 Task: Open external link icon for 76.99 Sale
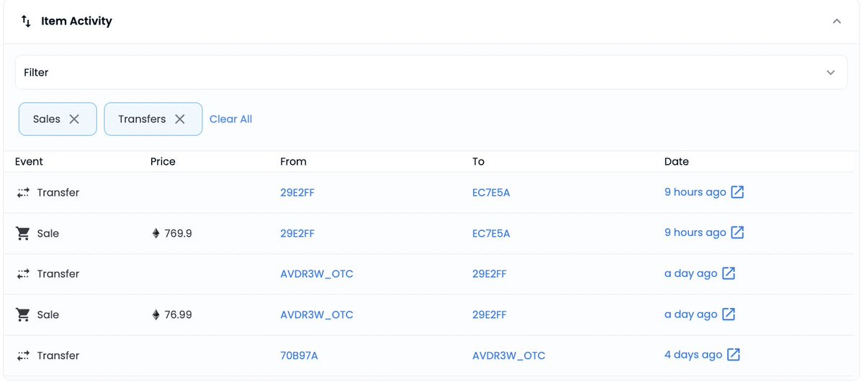click(x=729, y=314)
